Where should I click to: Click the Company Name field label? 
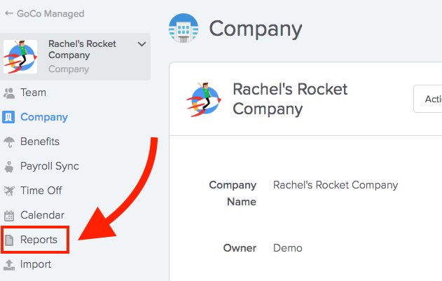click(233, 193)
